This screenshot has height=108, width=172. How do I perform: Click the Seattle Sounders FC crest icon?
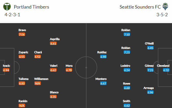[165, 6]
